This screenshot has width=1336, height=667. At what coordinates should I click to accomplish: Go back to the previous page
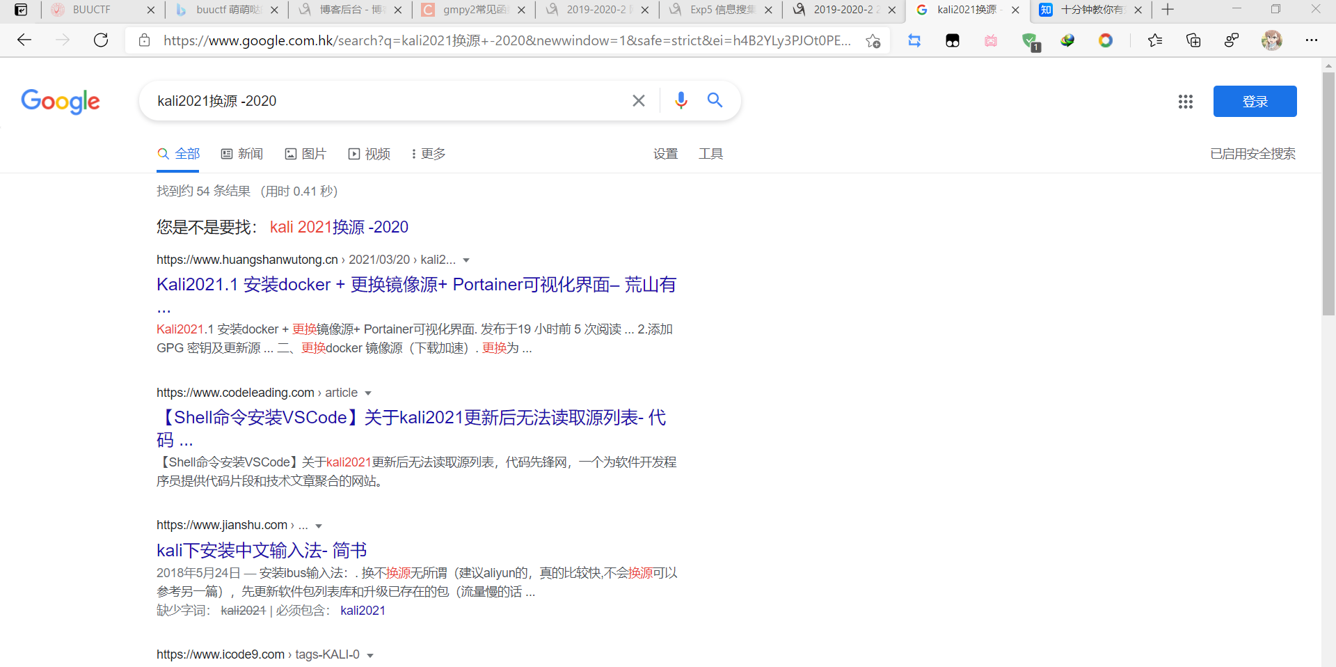click(24, 40)
